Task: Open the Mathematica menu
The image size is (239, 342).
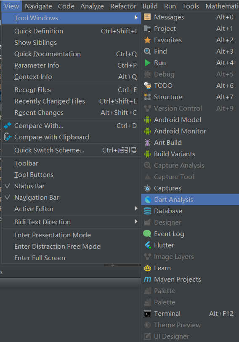Action: pyautogui.click(x=222, y=6)
